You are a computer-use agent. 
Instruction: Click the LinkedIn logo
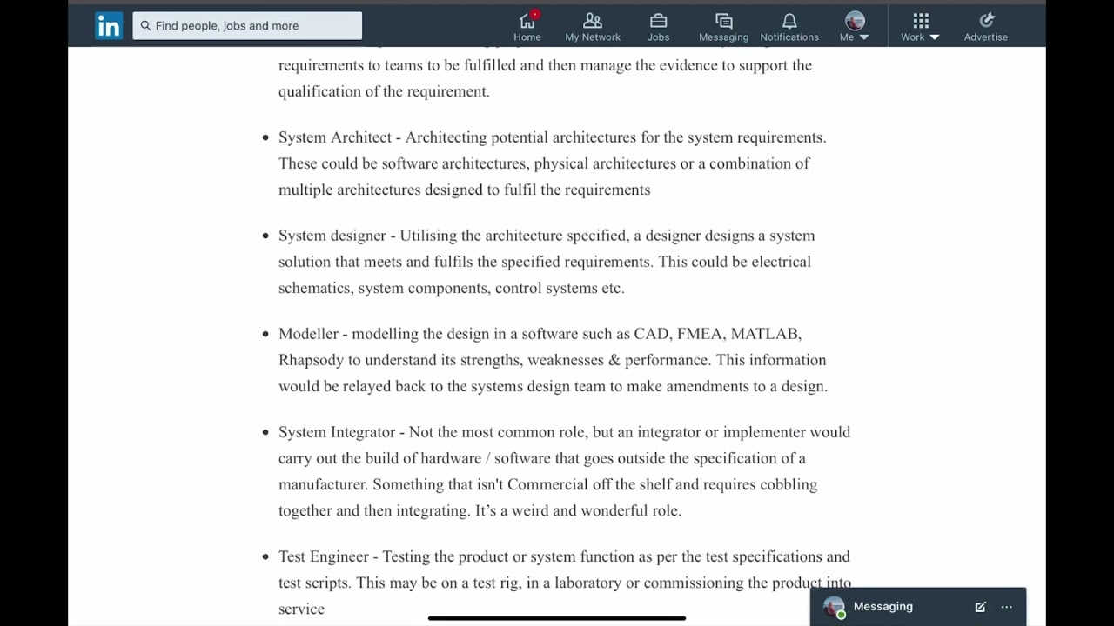109,26
